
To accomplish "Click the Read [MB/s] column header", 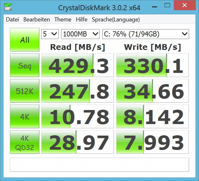I will tap(77, 47).
